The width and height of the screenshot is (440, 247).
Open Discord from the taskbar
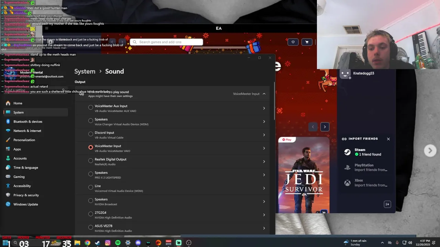coord(138,243)
